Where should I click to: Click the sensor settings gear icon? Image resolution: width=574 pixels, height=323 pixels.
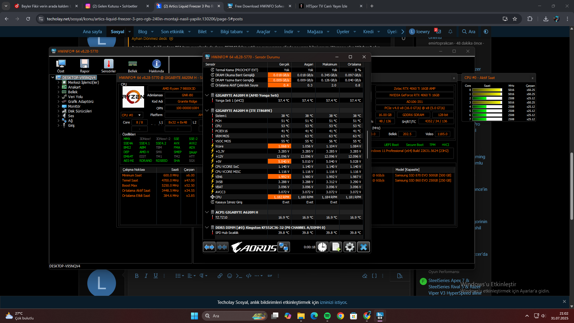pos(349,247)
